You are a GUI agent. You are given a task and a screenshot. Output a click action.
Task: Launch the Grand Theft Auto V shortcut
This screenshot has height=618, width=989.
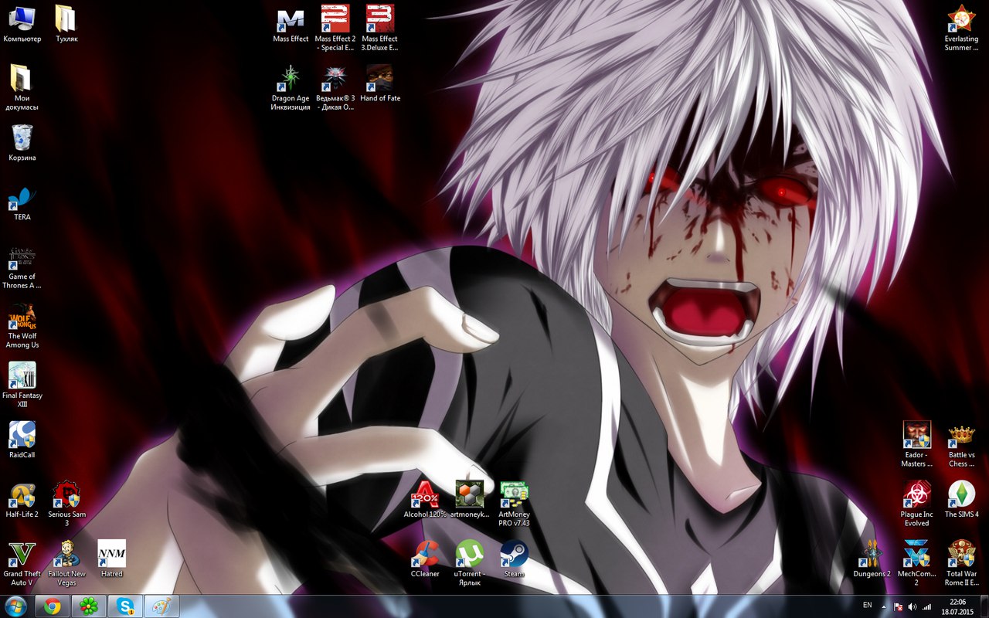22,563
